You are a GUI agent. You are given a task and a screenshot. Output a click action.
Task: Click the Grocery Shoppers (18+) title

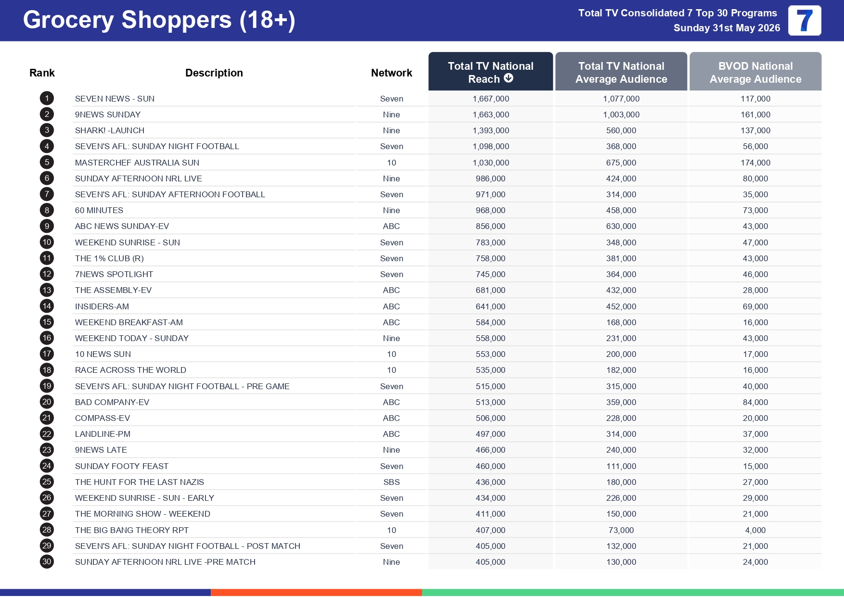coord(159,20)
